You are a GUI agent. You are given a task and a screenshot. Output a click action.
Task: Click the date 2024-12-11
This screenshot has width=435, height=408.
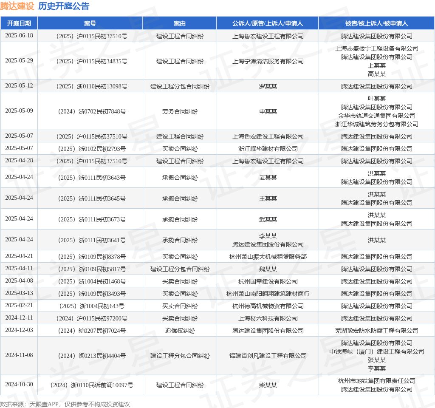(19, 318)
